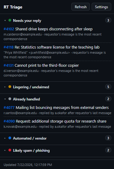
Task: Click the count badge 2 on Likely spam
Action: tap(108, 150)
